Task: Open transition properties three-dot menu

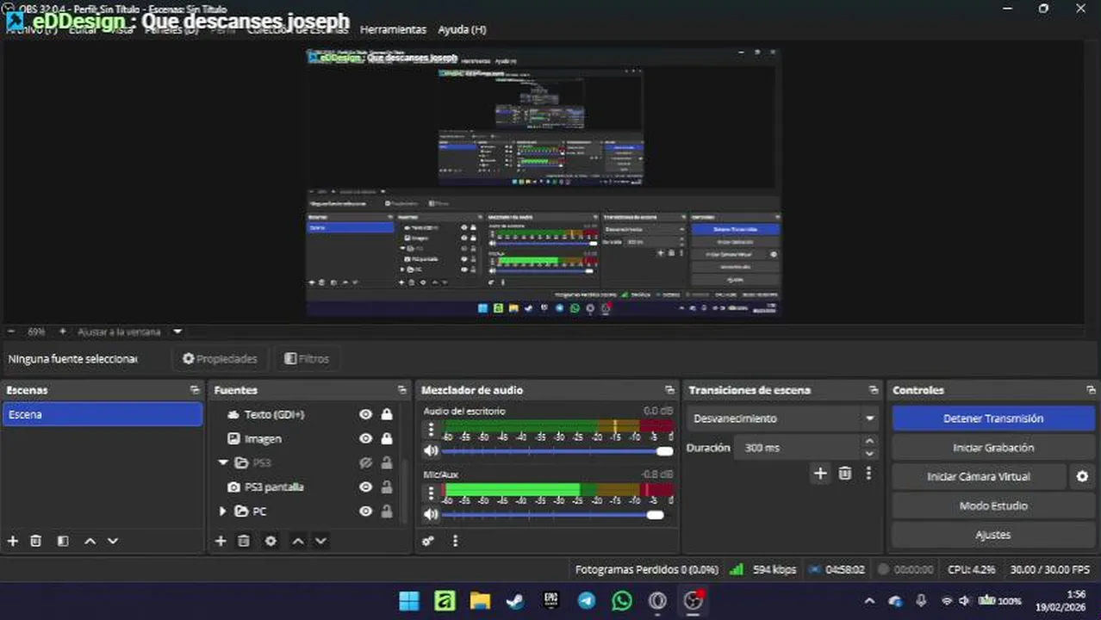Action: tap(868, 473)
